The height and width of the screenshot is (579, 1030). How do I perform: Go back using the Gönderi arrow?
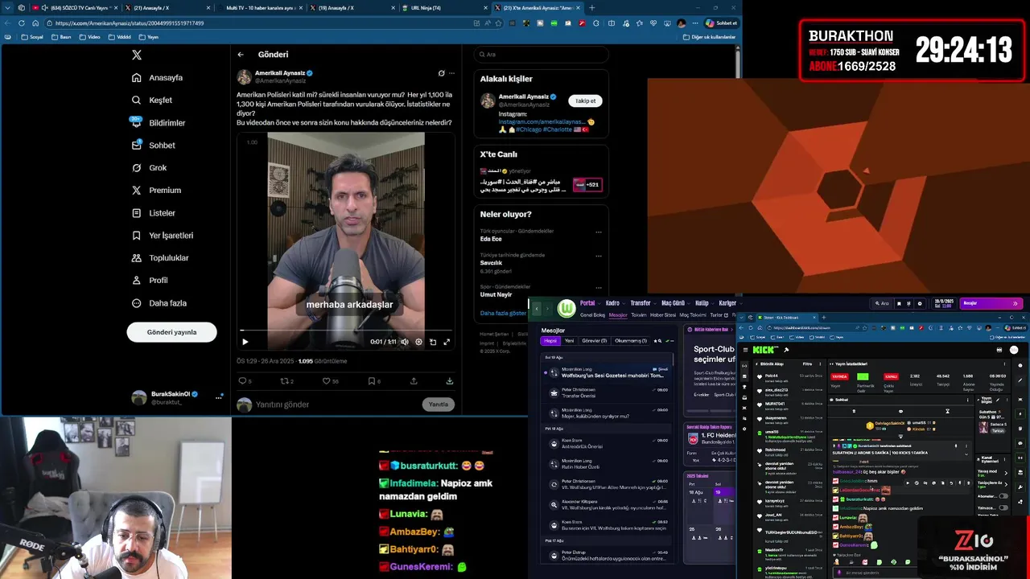(241, 55)
